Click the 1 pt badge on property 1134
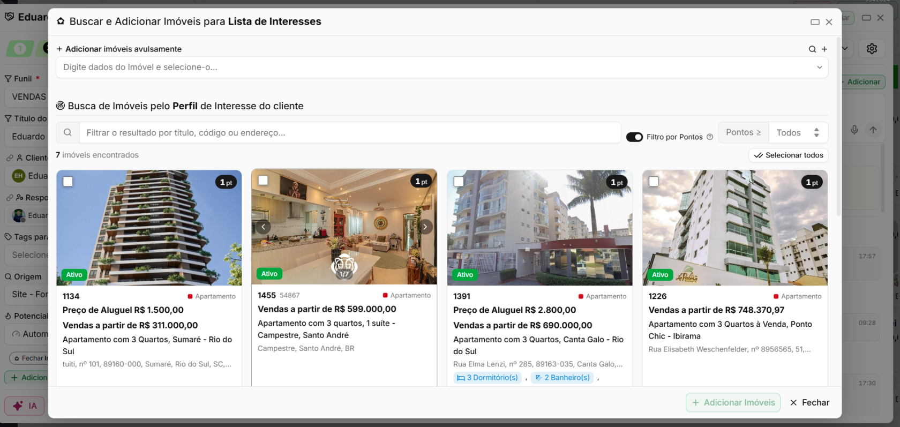Image resolution: width=900 pixels, height=427 pixels. coord(226,182)
